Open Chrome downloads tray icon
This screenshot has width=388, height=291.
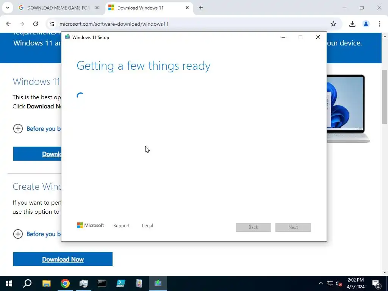[352, 24]
